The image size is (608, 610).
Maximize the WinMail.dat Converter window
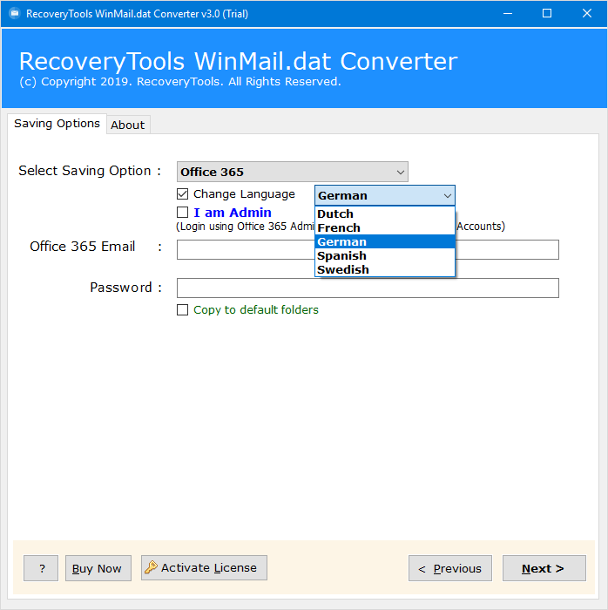click(547, 14)
